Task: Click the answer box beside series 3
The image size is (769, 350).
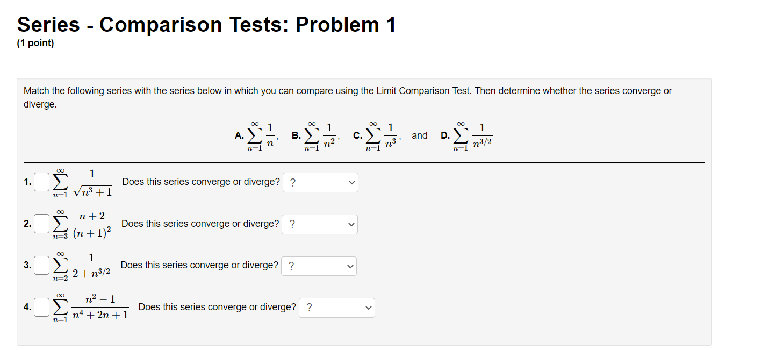Action: coord(41,266)
